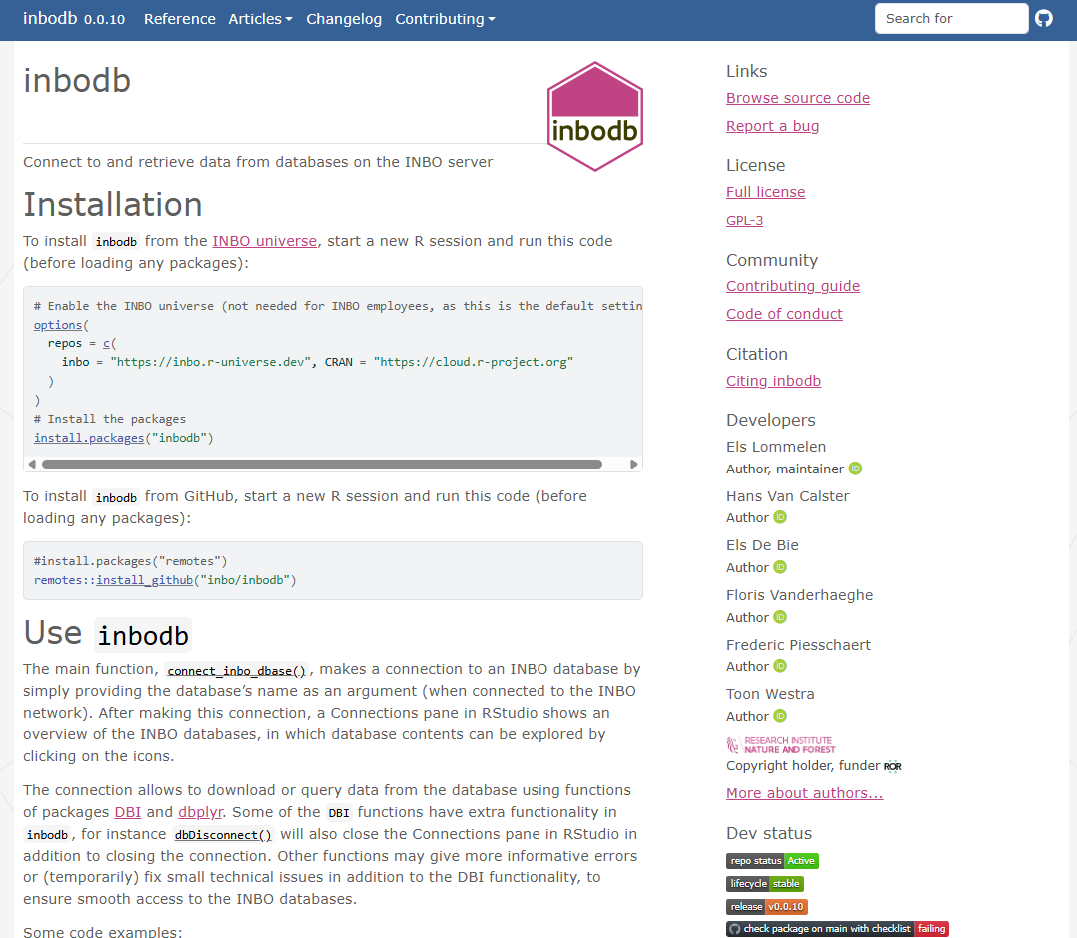The width and height of the screenshot is (1077, 938).
Task: Follow the dbplyr package link
Action: point(201,812)
